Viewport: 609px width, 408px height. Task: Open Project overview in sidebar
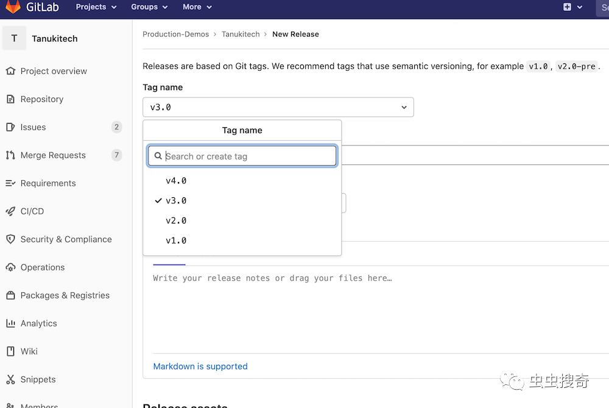pos(54,71)
